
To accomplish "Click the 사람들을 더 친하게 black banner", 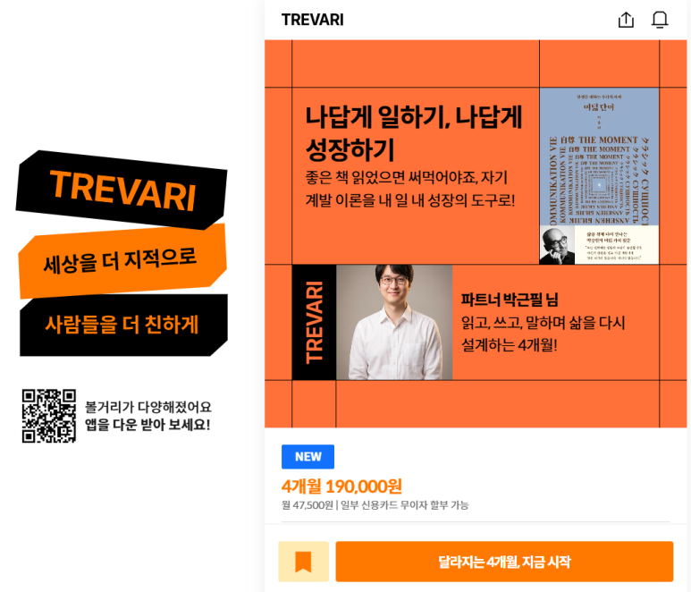I will [x=124, y=325].
